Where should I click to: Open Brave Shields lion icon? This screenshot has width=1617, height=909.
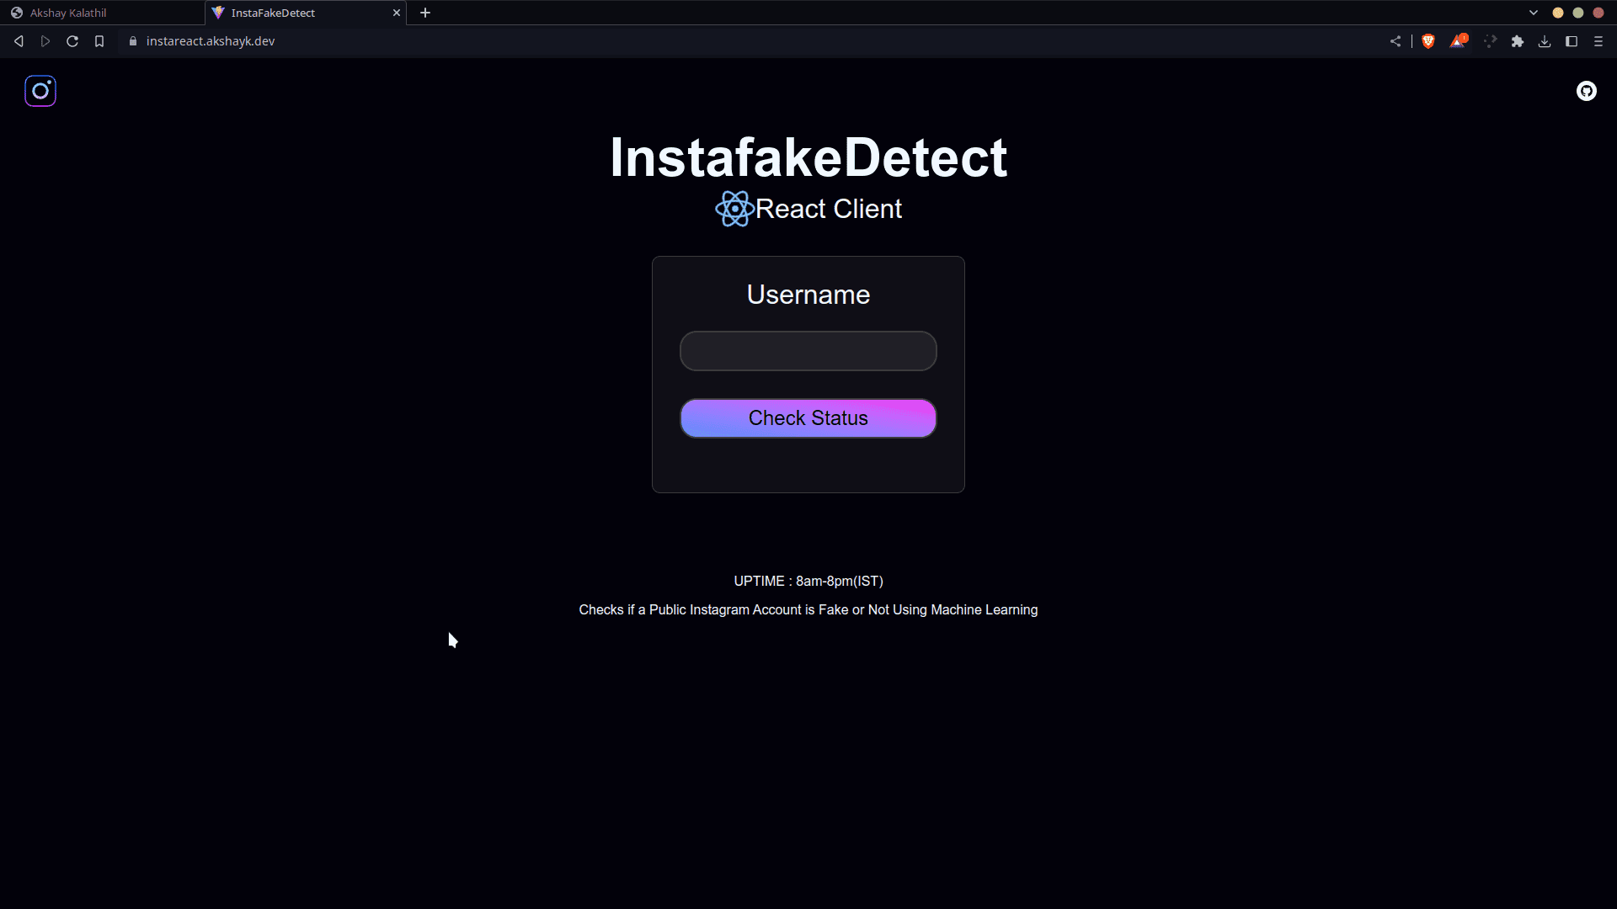1428,41
